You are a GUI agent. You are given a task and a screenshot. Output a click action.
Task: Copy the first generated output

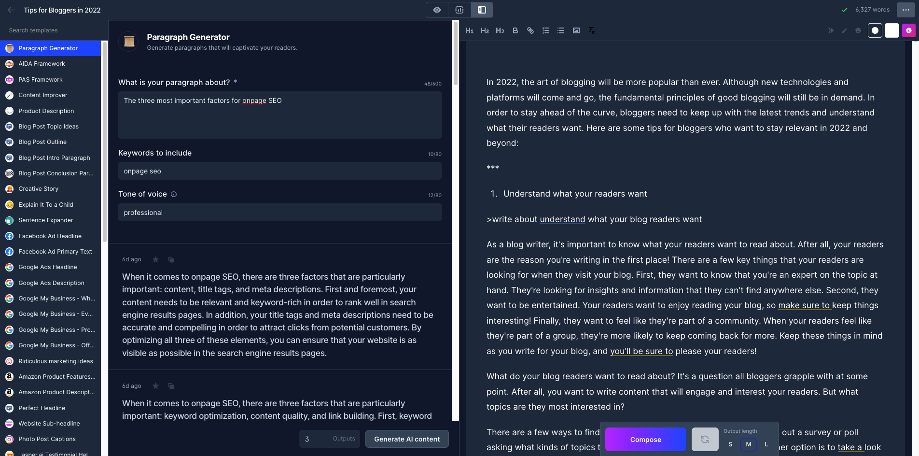(x=171, y=259)
